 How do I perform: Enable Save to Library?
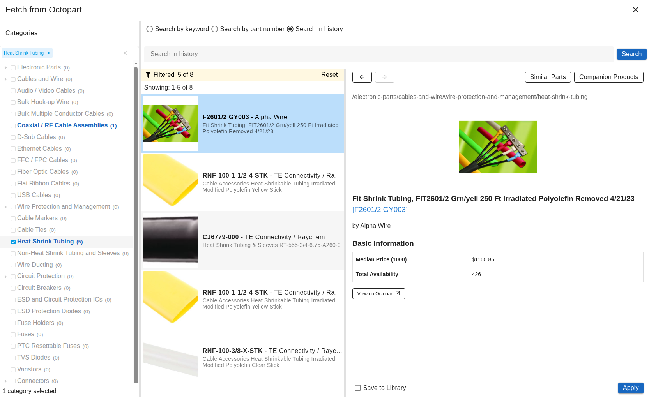(x=357, y=388)
